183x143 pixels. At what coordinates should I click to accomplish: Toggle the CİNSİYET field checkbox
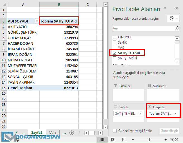114,37
